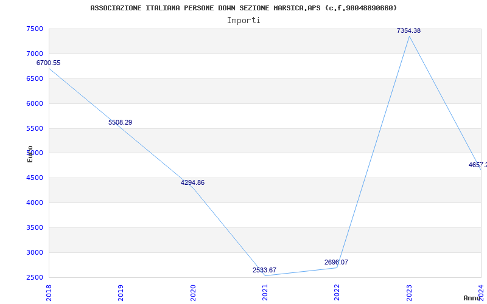Click y-axis tick 6000

point(35,103)
